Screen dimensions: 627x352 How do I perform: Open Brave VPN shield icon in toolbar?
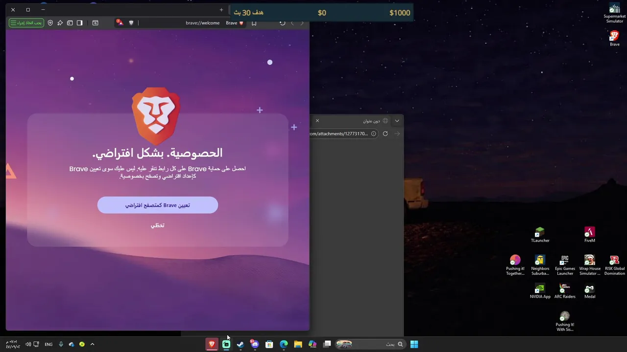point(50,23)
